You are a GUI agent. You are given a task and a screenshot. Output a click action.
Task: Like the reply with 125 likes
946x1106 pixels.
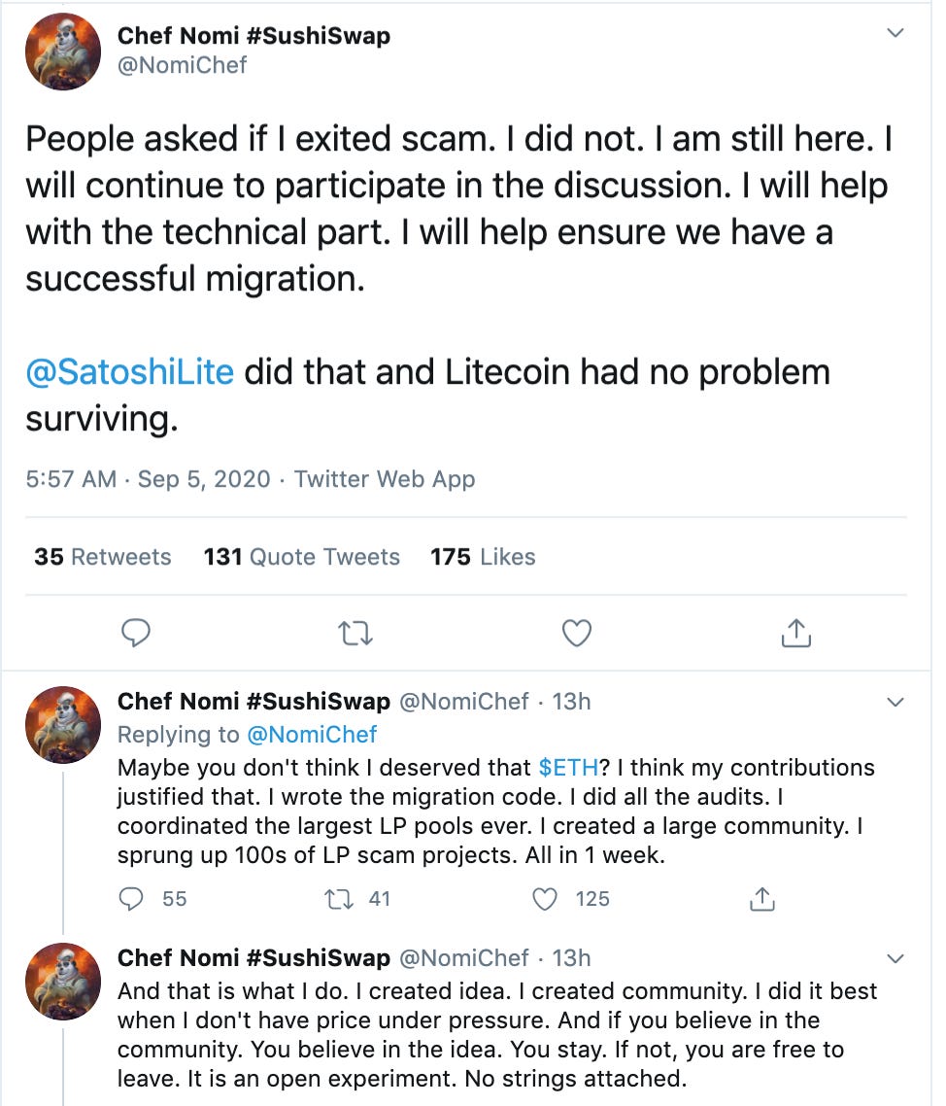coord(547,899)
